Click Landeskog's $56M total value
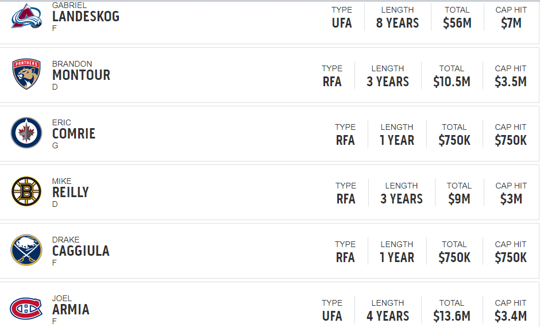The image size is (540, 327). pos(457,23)
